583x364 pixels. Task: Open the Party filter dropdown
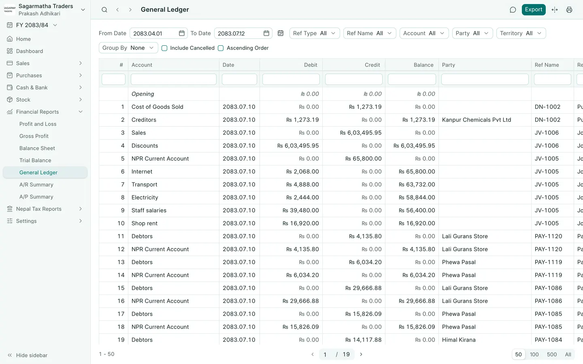click(472, 33)
